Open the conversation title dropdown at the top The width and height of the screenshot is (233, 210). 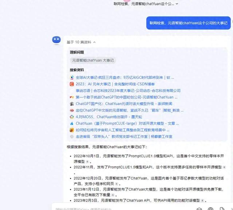(146, 4)
